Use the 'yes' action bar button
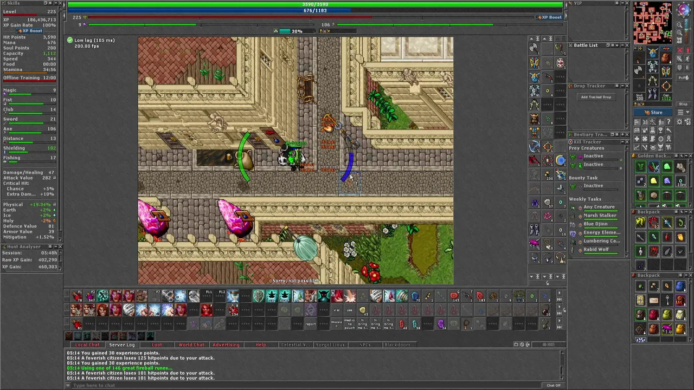Viewport: 694px width, 390px height. pyautogui.click(x=350, y=310)
